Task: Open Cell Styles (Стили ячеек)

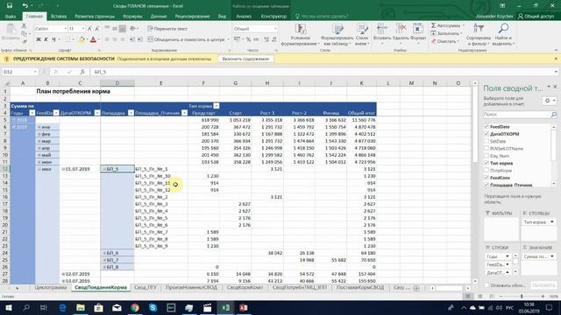Action: click(362, 35)
